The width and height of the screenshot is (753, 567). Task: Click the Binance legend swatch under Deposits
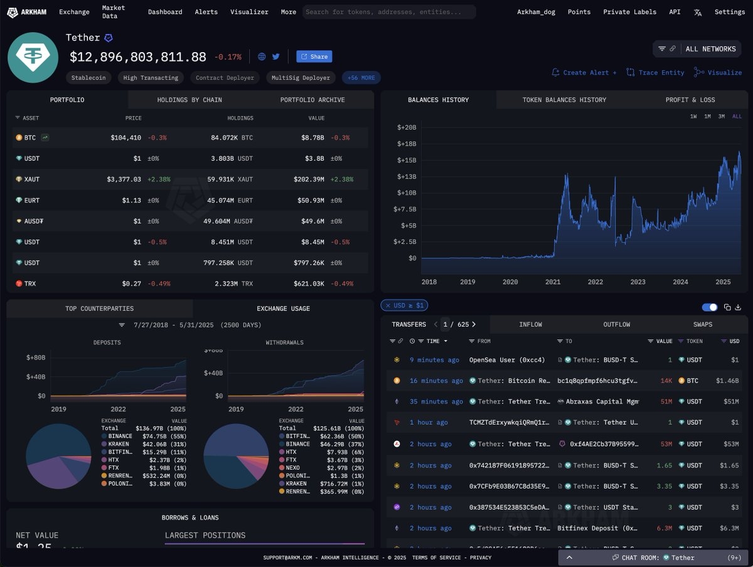(104, 436)
